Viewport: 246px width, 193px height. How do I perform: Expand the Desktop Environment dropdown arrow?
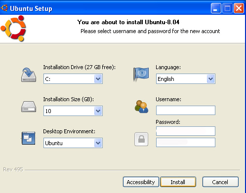(98, 143)
